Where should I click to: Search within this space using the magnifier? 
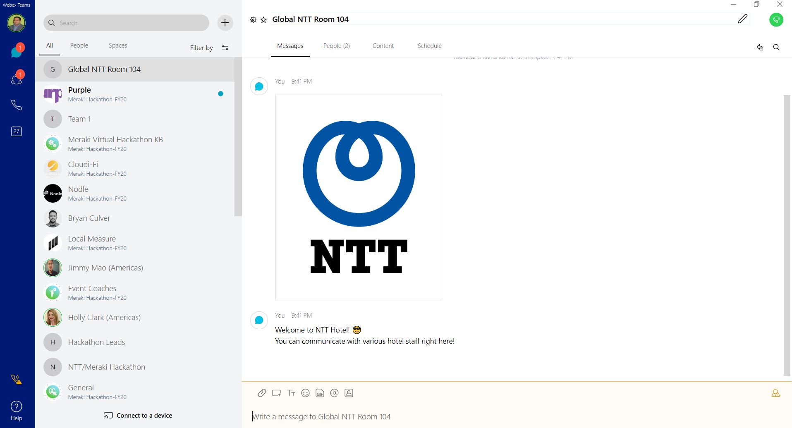click(x=776, y=47)
